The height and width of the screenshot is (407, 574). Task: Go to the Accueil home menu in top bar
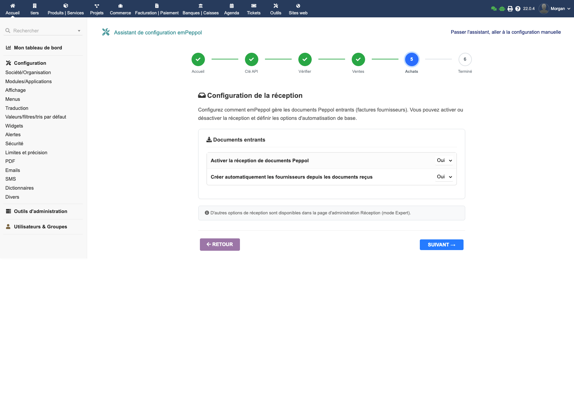pos(13,9)
